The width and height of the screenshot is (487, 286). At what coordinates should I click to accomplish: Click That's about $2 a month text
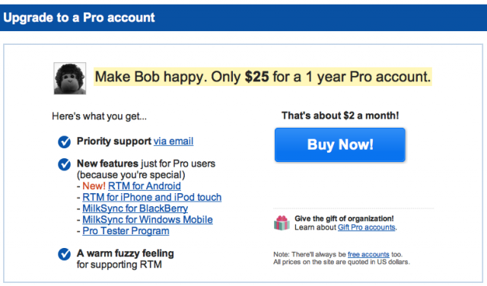[340, 116]
